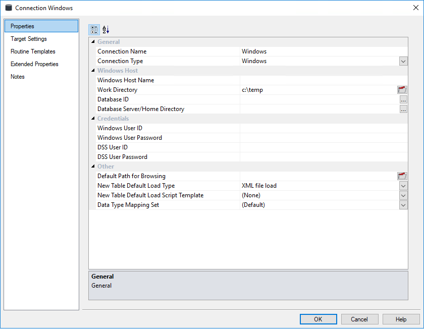The height and width of the screenshot is (329, 424).
Task: Open New Table Default Load Type dropdown
Action: (403, 186)
